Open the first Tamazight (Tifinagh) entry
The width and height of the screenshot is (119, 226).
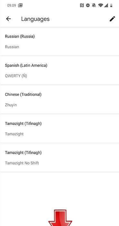pos(59,129)
